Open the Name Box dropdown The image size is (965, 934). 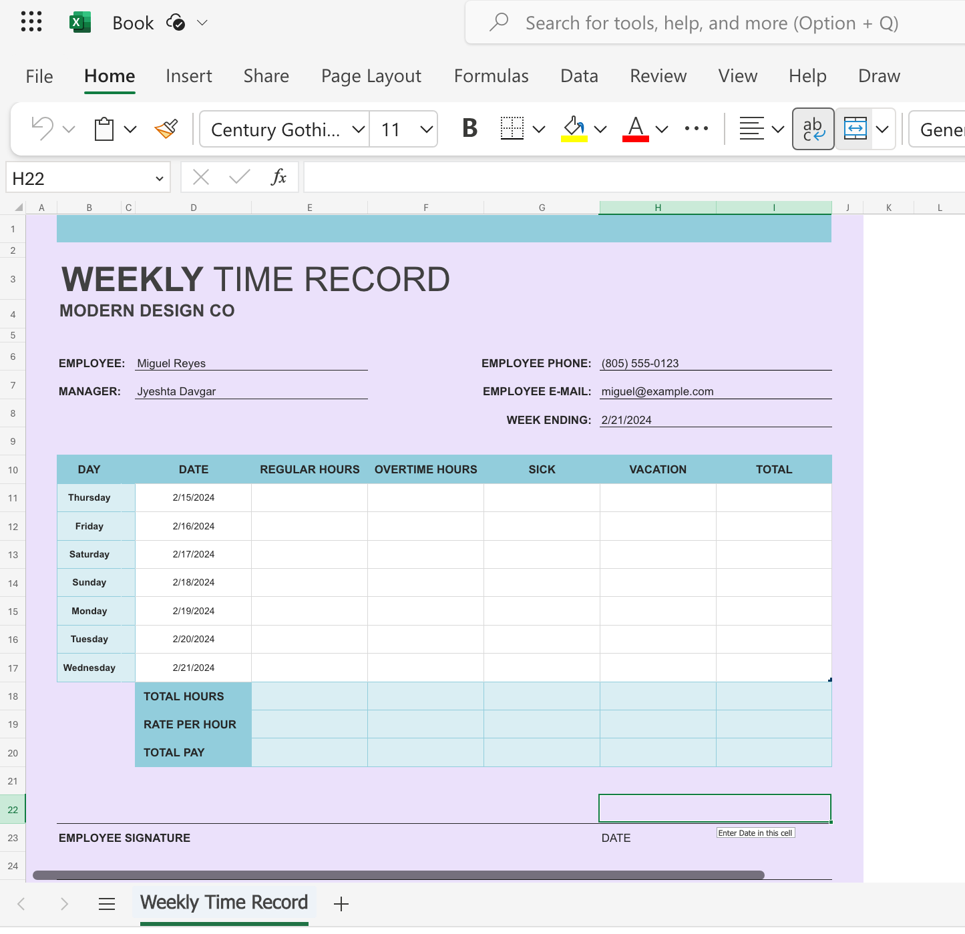pyautogui.click(x=160, y=178)
